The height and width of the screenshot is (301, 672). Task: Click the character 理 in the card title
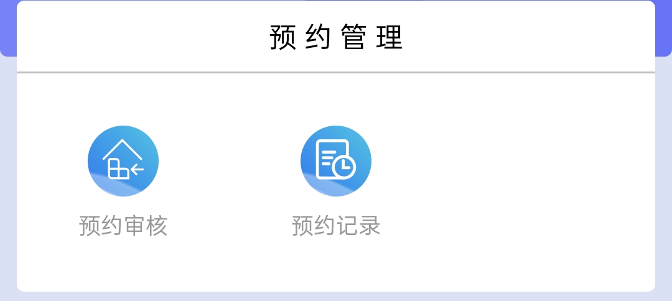[x=390, y=37]
